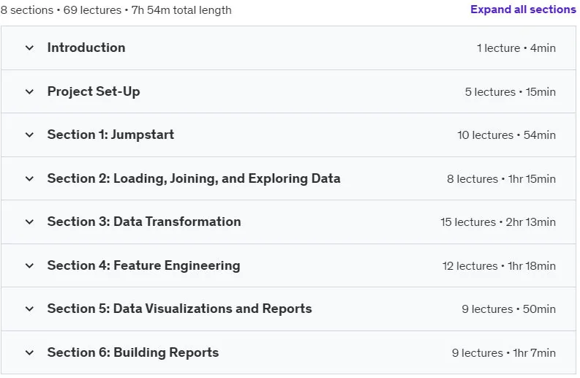Open Section 5: Data Visualizations and Reports

(x=180, y=309)
